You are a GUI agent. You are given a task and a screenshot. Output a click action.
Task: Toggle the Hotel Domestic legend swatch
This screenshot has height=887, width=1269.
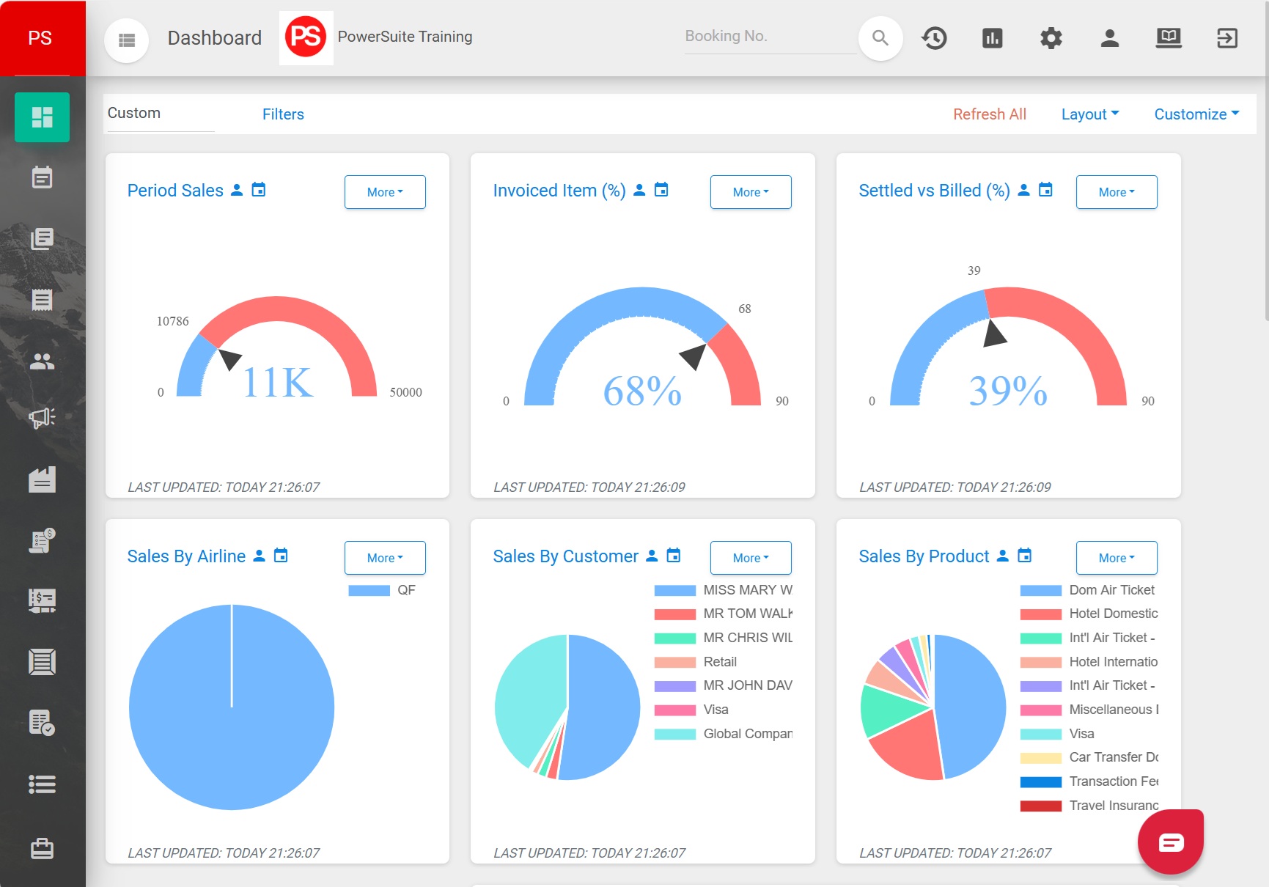click(x=1040, y=614)
